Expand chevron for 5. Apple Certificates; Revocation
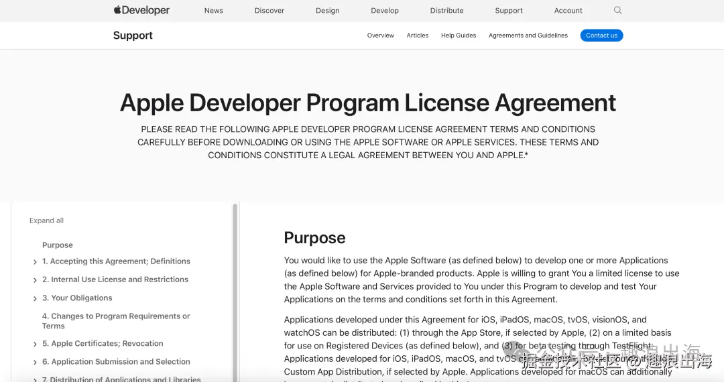724x382 pixels. coord(35,344)
